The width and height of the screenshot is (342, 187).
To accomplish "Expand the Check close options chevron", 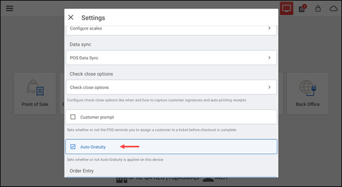I will [x=269, y=87].
